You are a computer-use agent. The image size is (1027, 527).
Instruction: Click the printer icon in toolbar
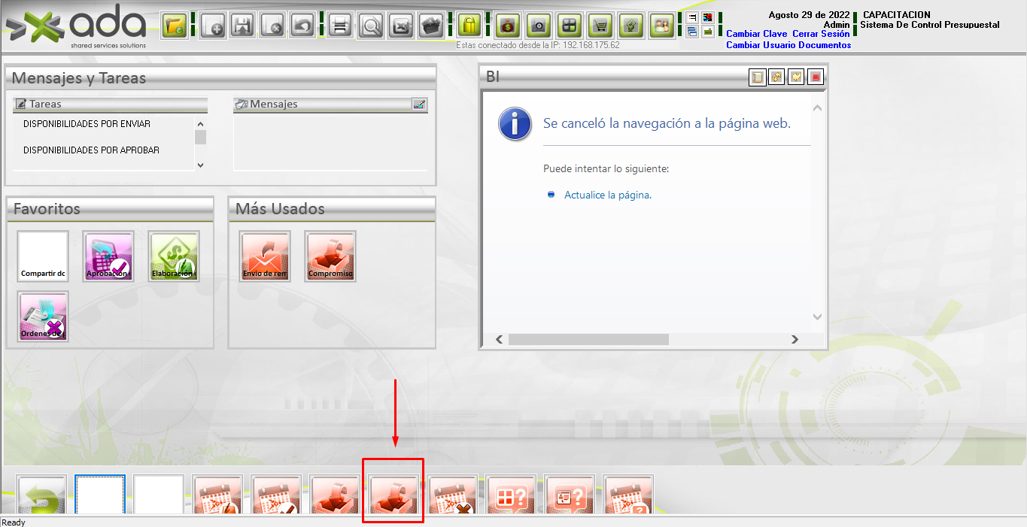pos(339,26)
